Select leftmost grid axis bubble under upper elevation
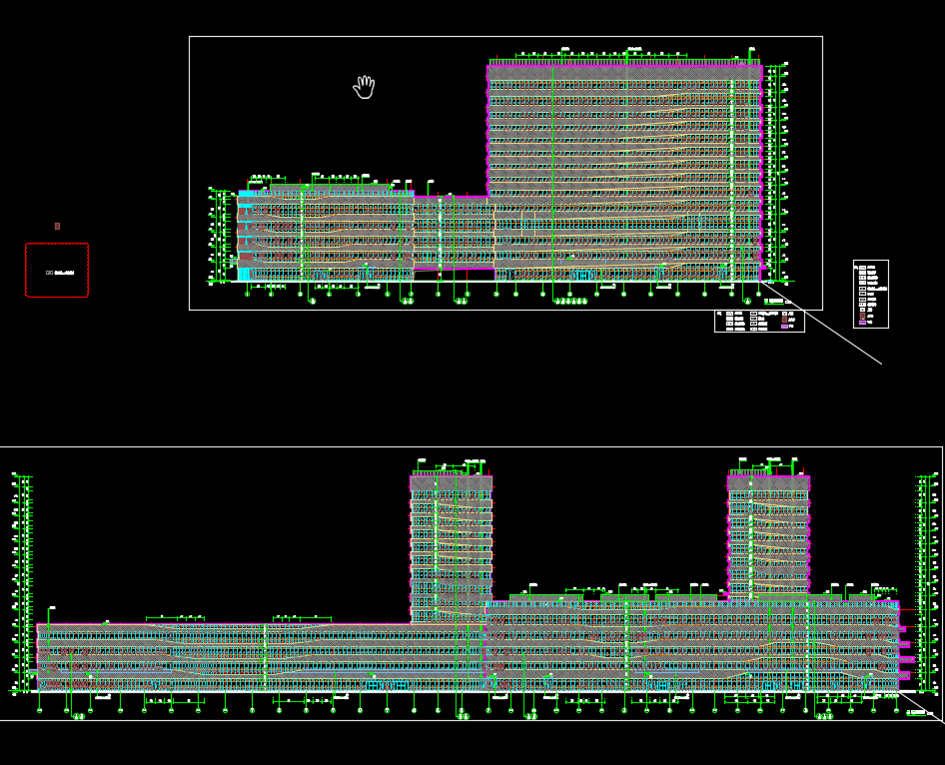Image resolution: width=945 pixels, height=765 pixels. [248, 294]
